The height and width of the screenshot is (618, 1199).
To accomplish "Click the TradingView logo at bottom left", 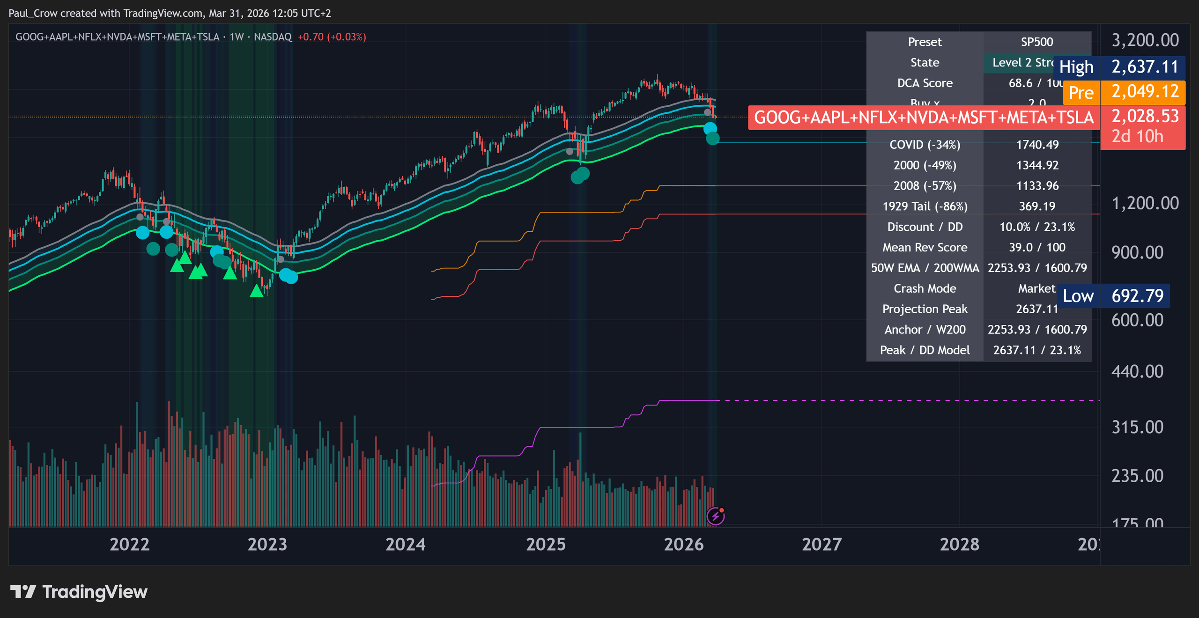I will (x=79, y=592).
